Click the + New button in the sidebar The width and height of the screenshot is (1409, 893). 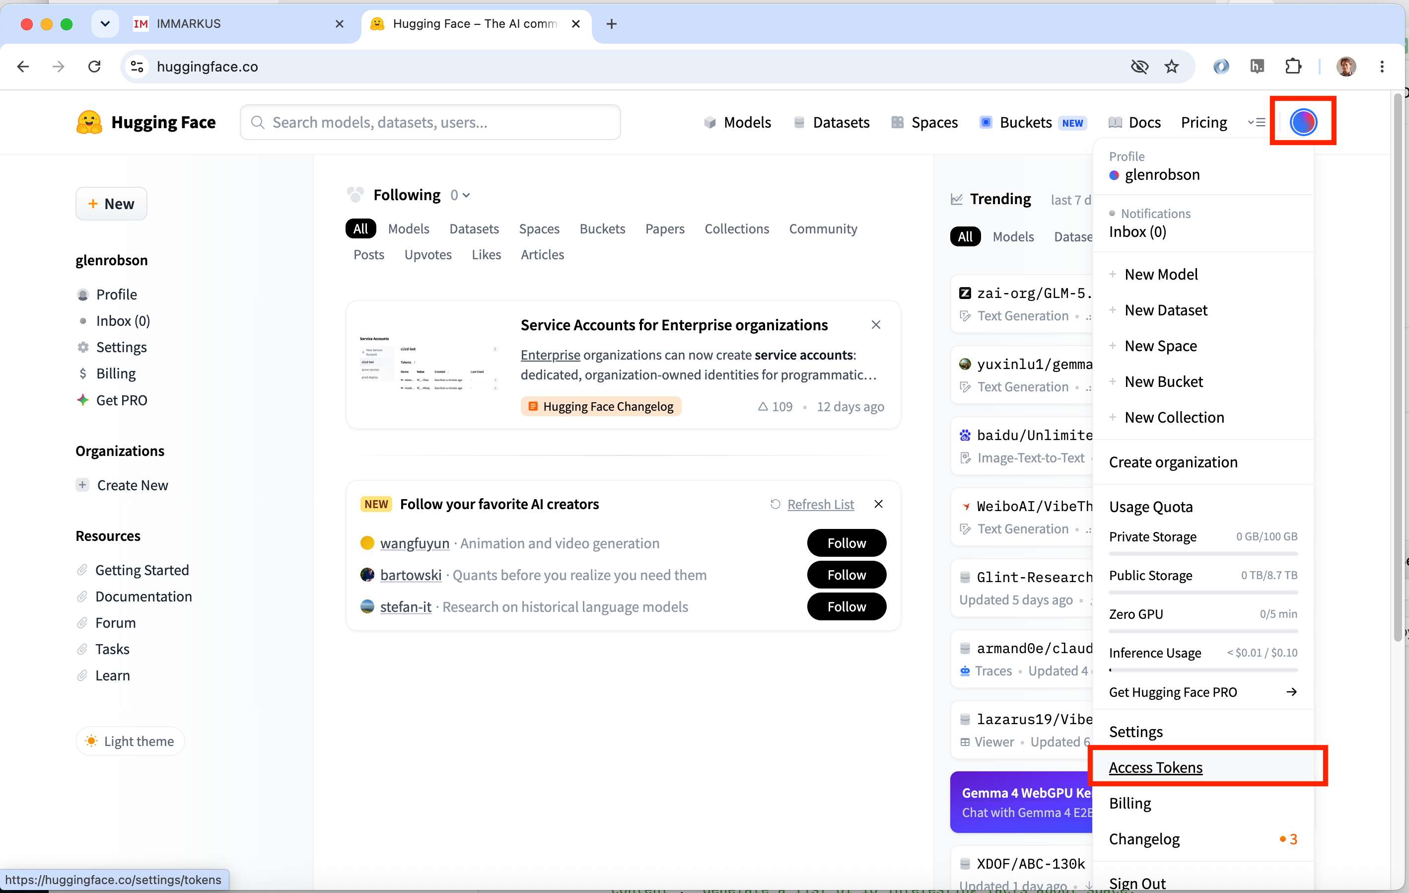[111, 204]
